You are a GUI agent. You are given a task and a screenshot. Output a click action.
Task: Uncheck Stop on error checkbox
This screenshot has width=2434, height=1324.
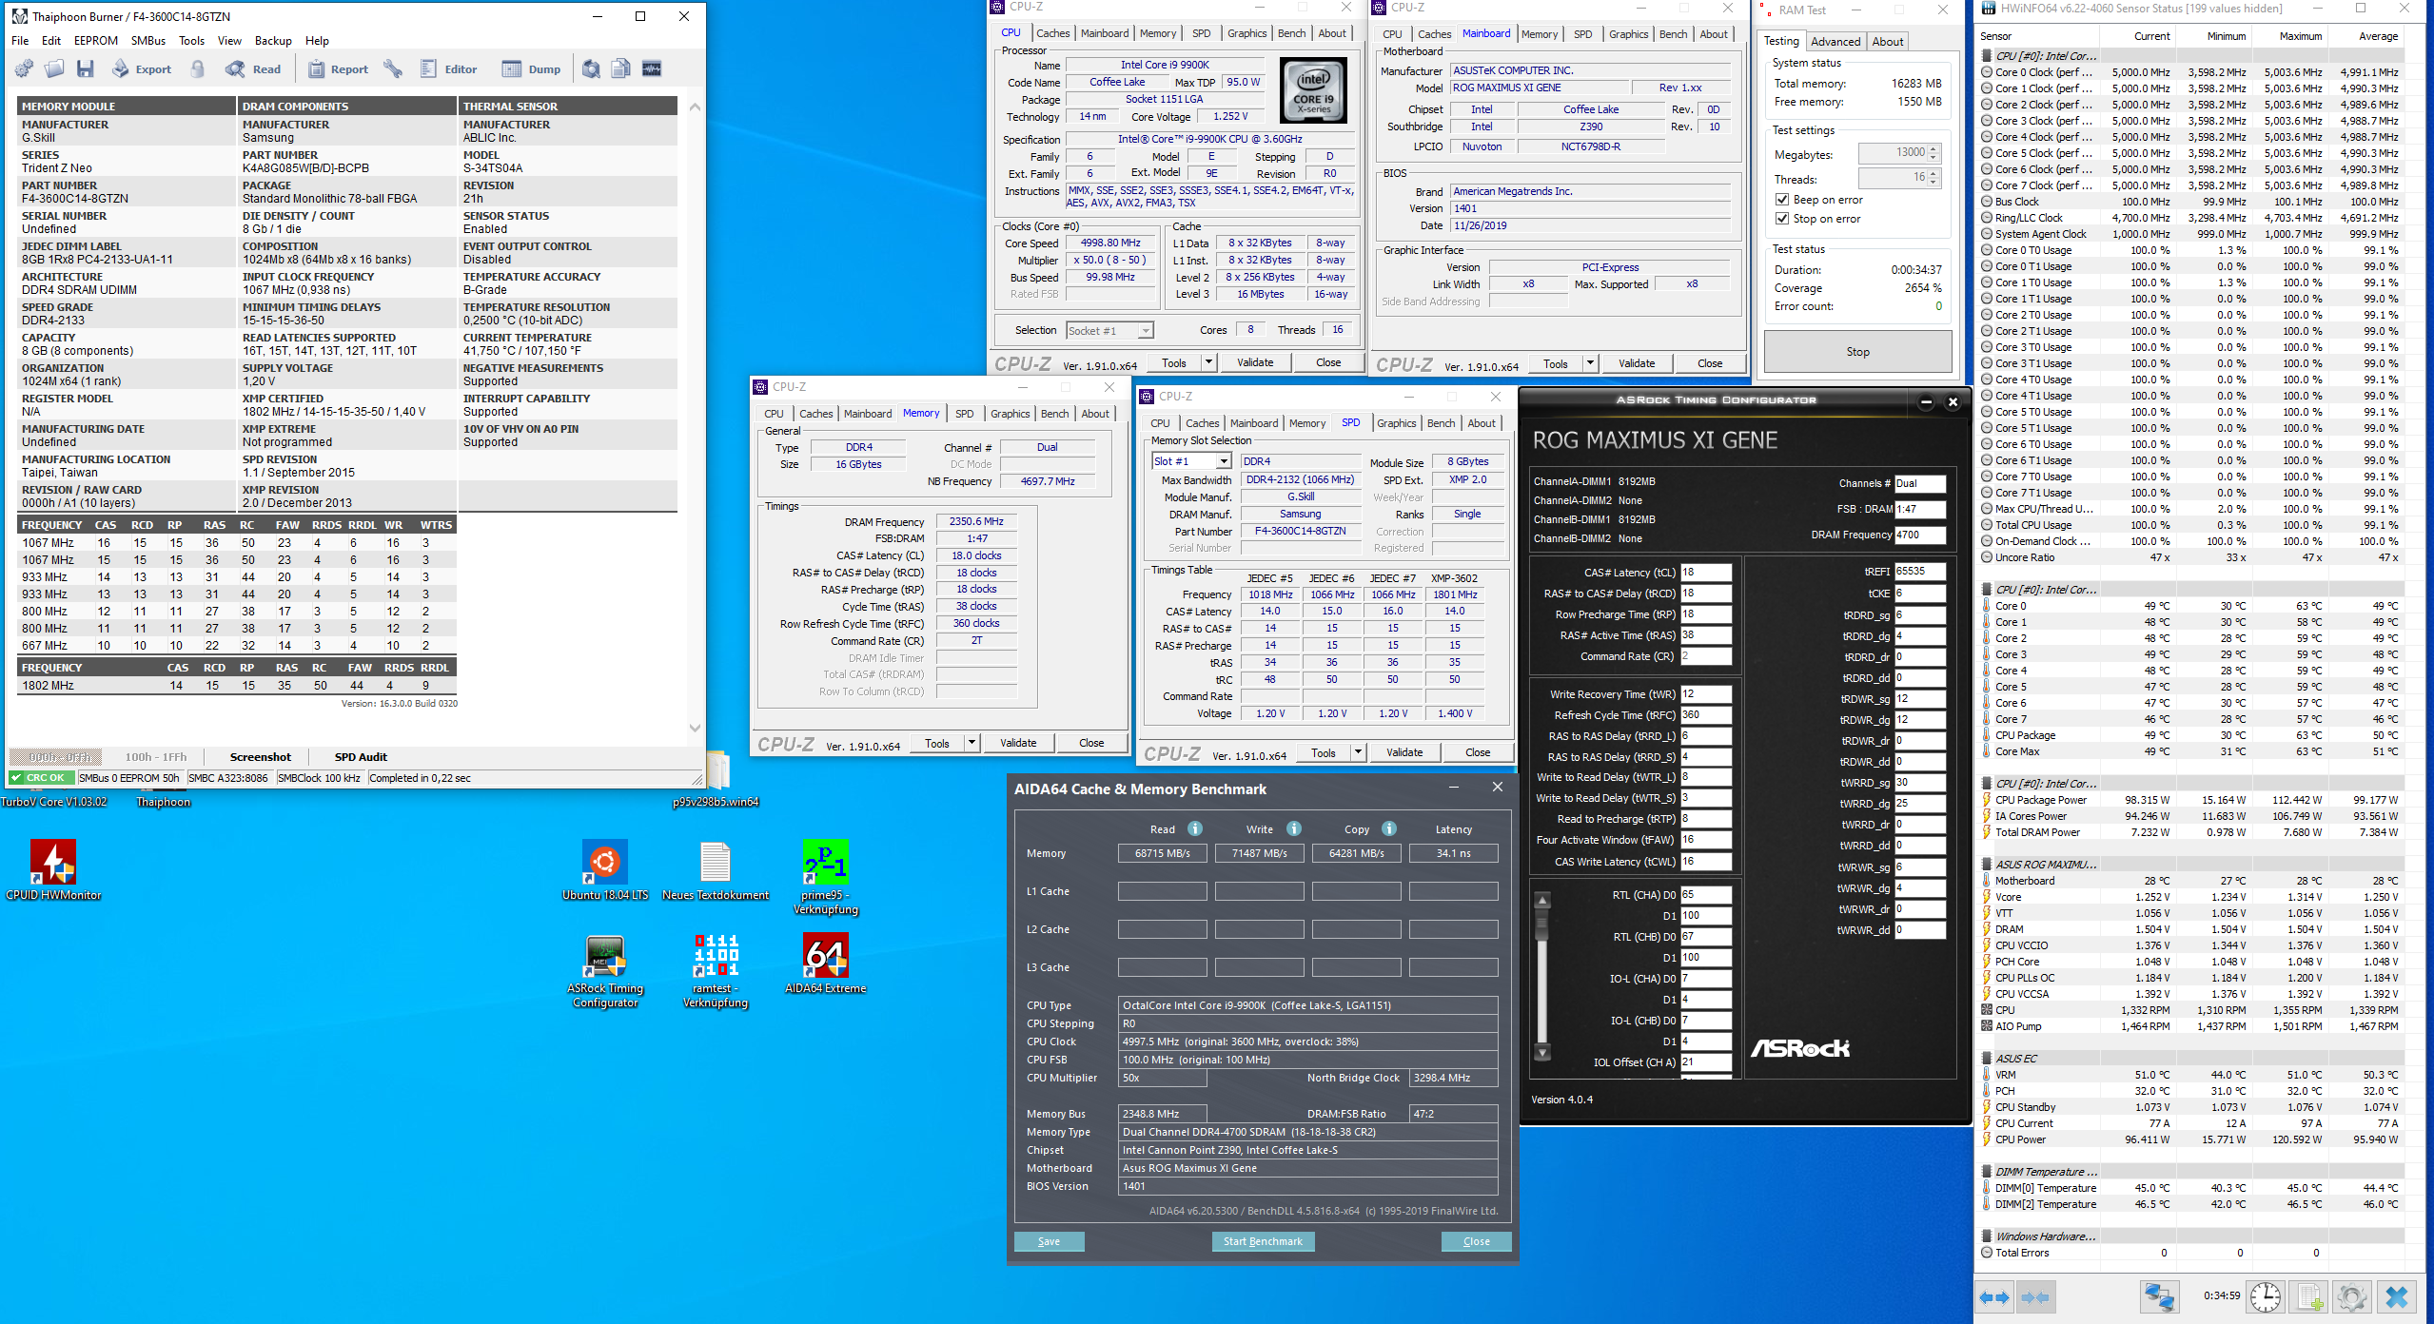click(1782, 219)
